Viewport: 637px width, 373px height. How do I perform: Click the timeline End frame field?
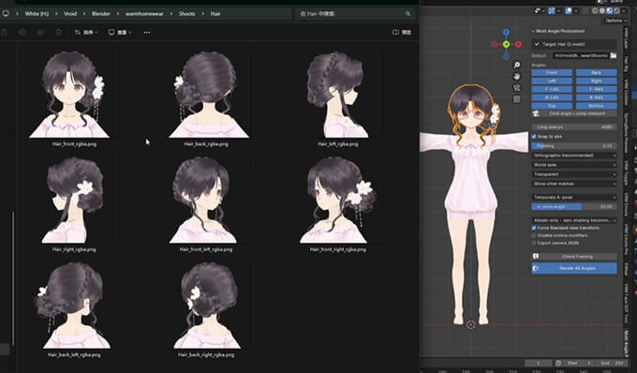(x=612, y=363)
